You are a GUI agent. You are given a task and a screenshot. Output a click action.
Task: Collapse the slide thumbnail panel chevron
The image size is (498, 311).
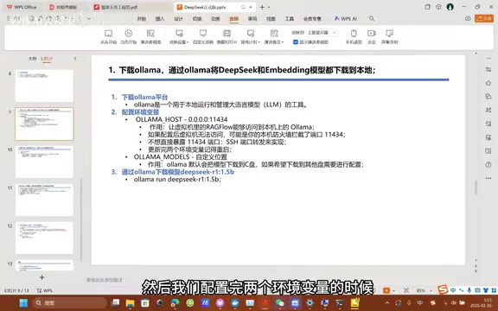pos(75,59)
